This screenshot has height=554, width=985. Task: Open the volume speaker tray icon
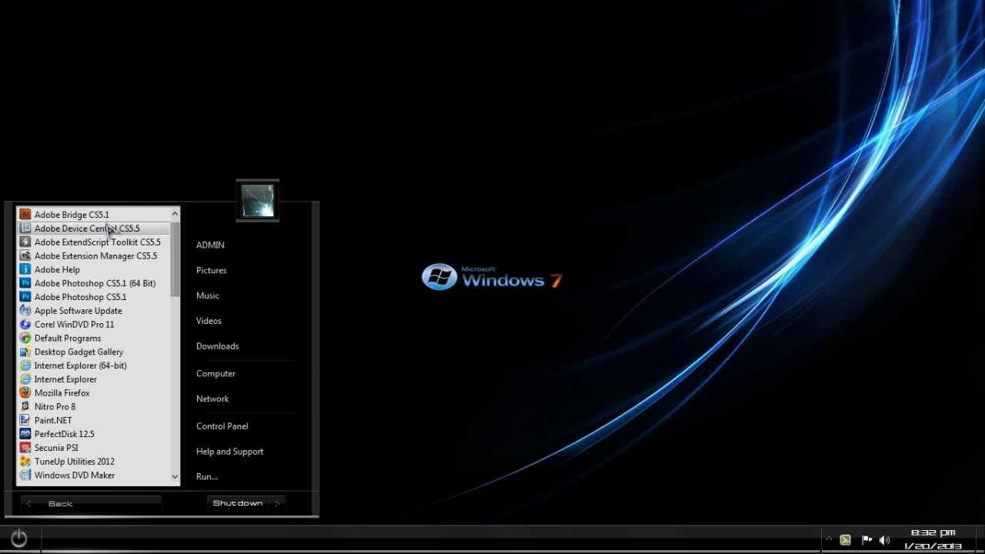click(x=884, y=540)
